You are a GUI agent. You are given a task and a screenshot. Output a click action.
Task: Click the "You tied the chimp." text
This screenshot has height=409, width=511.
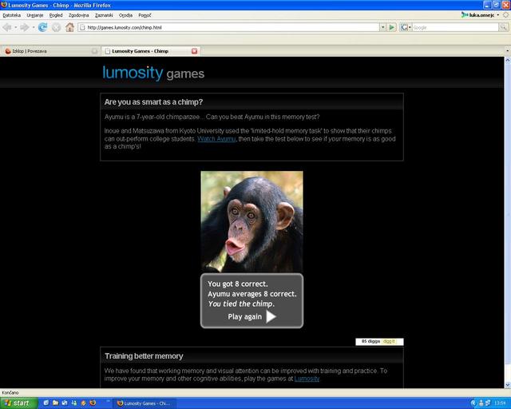point(241,304)
